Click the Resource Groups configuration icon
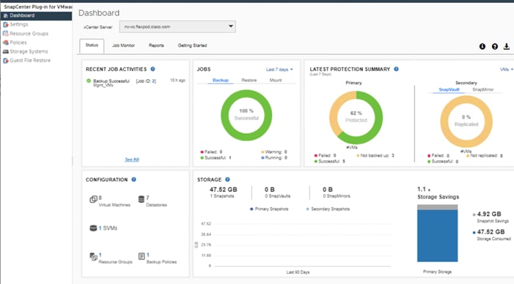This screenshot has height=284, width=514. (93, 256)
